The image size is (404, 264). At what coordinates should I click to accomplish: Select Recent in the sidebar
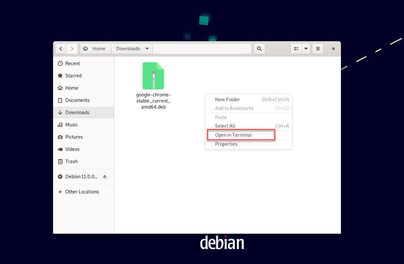(84, 63)
